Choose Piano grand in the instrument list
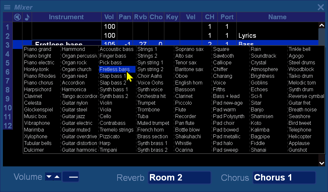 click(x=37, y=49)
